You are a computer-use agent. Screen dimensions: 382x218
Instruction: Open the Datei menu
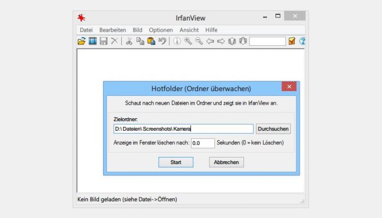point(86,30)
